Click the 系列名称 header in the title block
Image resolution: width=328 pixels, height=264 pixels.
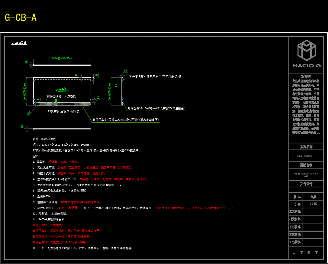[x=306, y=147]
